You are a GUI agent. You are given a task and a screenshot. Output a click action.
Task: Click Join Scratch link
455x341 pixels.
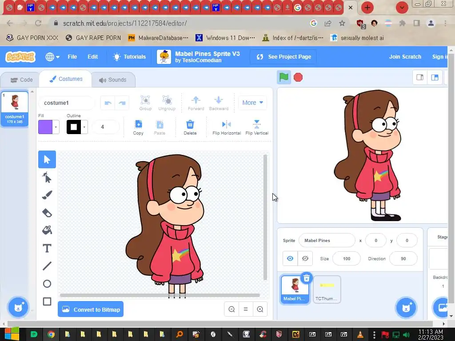pos(405,57)
